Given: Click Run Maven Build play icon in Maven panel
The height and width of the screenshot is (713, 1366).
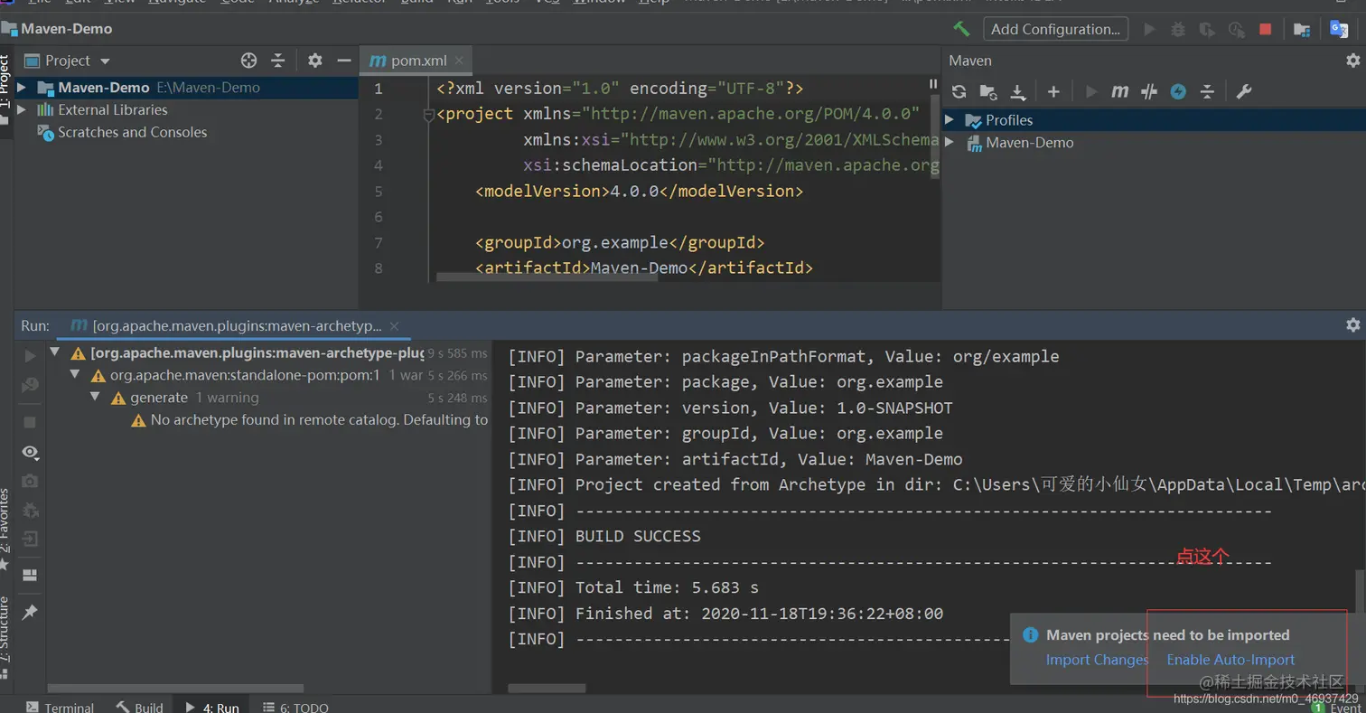Looking at the screenshot, I should click(1091, 91).
